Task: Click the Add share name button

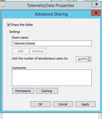Action: pyautogui.click(x=21, y=51)
